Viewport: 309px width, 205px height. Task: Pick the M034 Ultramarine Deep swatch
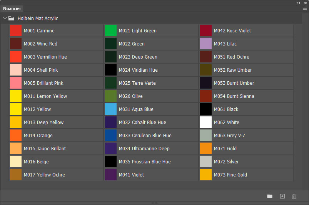click(x=111, y=148)
